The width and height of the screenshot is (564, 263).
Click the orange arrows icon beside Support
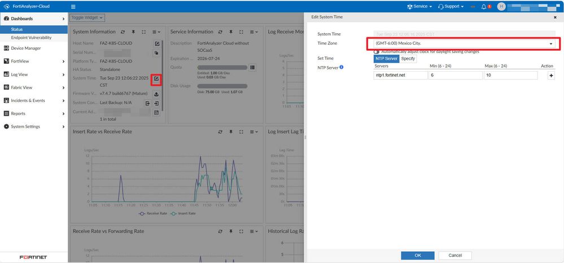click(473, 6)
